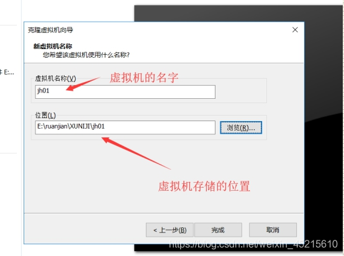Click the 位置(L) label
Viewport: 344px width, 256px height.
pyautogui.click(x=45, y=115)
